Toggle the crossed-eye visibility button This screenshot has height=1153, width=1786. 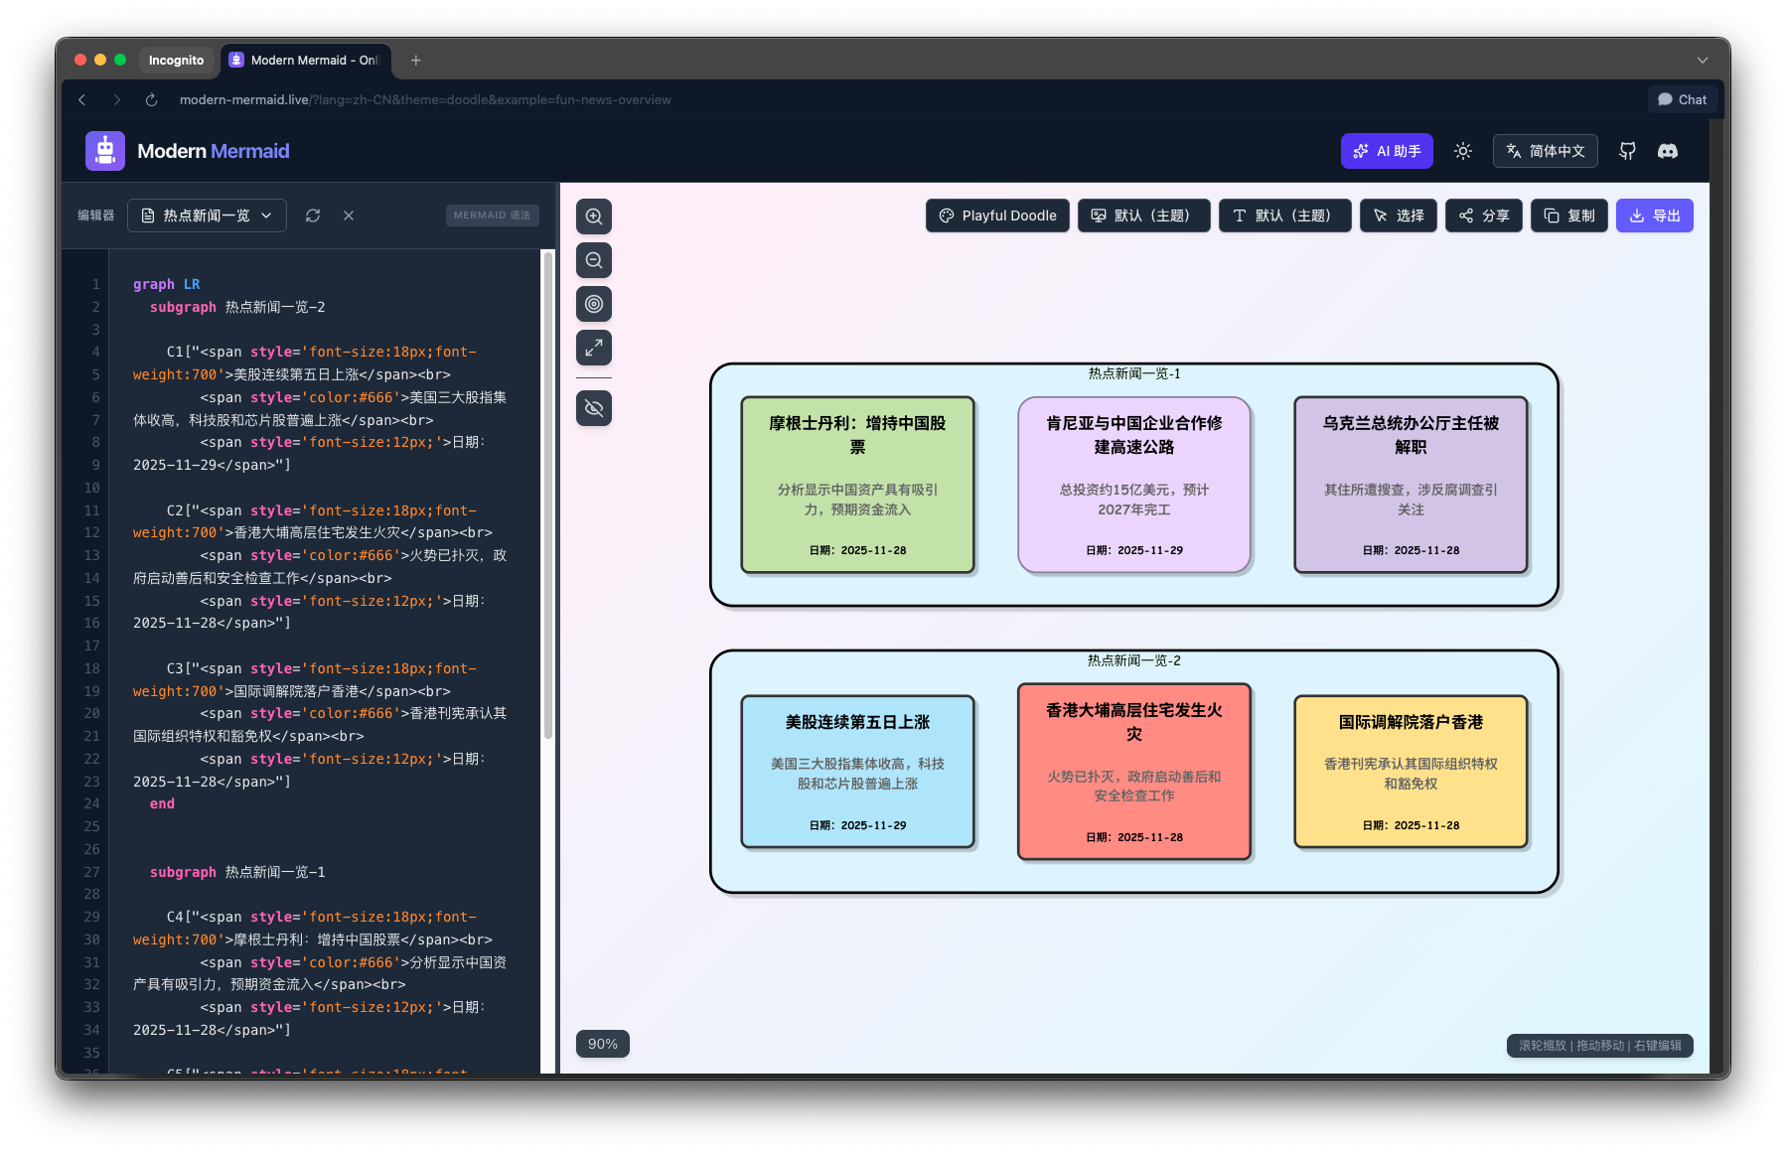(593, 408)
